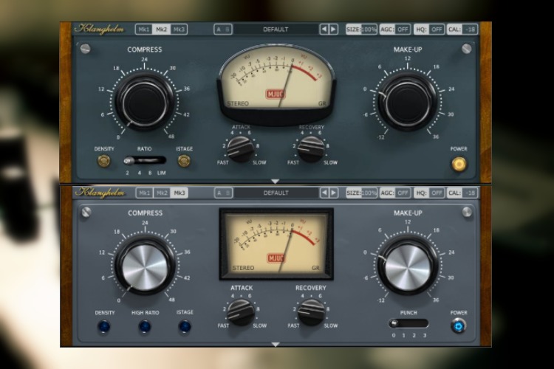554x369 pixels.
Task: Click the ATTACK knob in the upper plugin
Action: pos(241,149)
